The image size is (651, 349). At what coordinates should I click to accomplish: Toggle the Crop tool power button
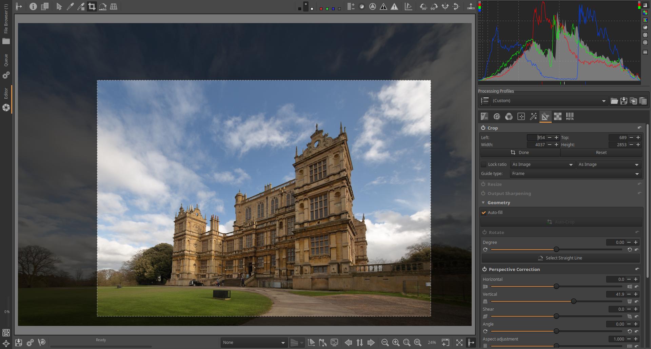pyautogui.click(x=483, y=128)
